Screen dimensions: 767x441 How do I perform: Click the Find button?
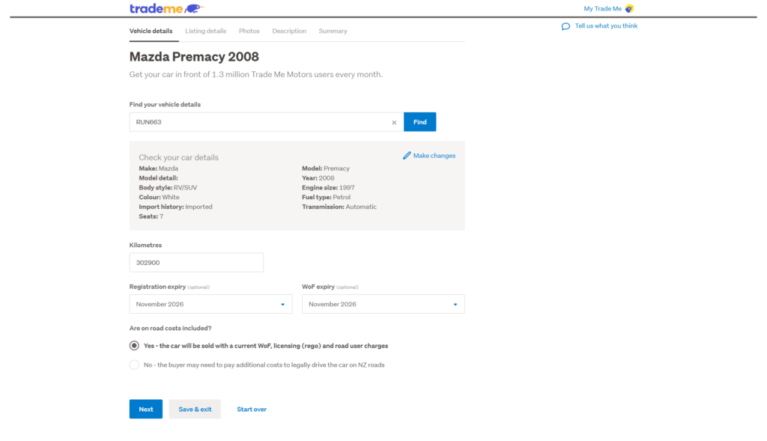(419, 122)
